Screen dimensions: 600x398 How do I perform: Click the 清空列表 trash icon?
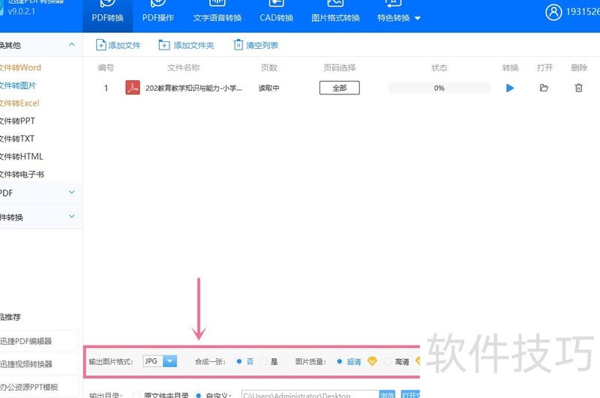238,45
